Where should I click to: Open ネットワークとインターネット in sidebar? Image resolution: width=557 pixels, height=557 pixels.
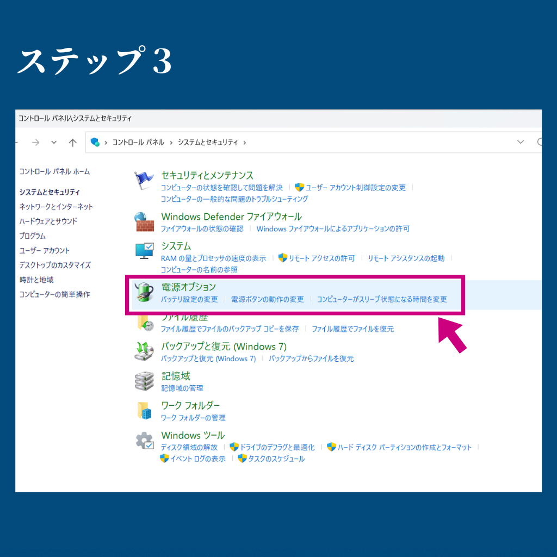pos(56,207)
